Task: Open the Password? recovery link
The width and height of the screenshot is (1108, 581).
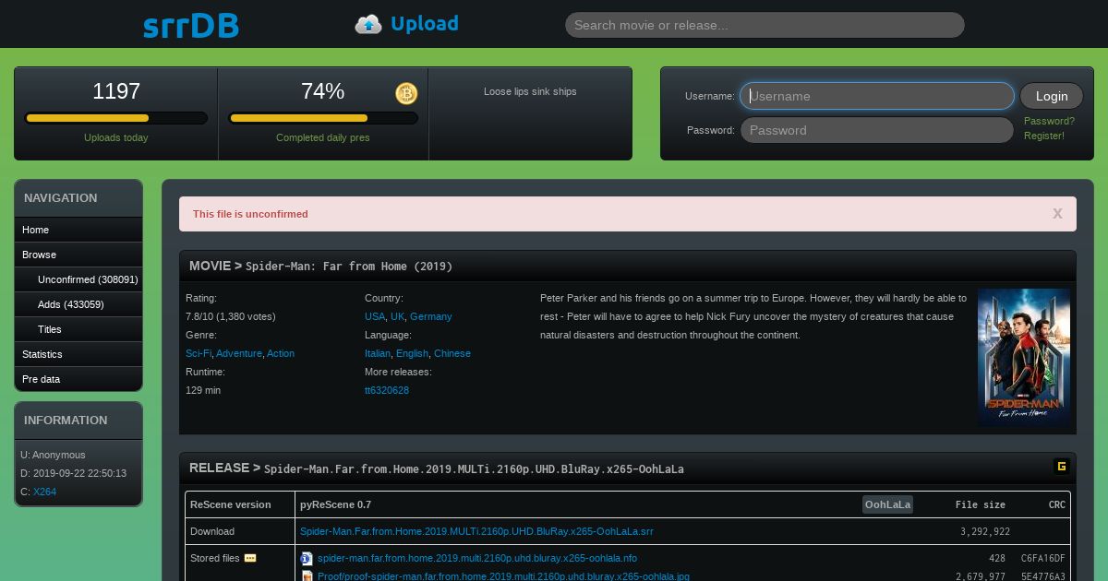Action: 1049,121
